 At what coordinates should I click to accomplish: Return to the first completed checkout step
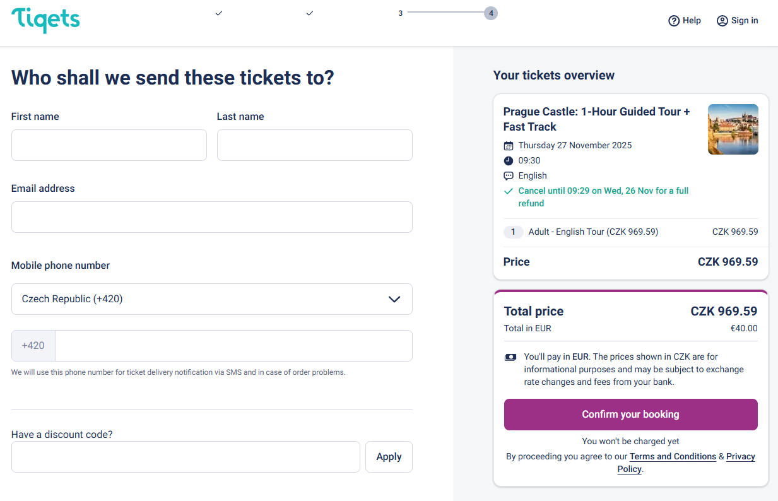click(x=219, y=13)
